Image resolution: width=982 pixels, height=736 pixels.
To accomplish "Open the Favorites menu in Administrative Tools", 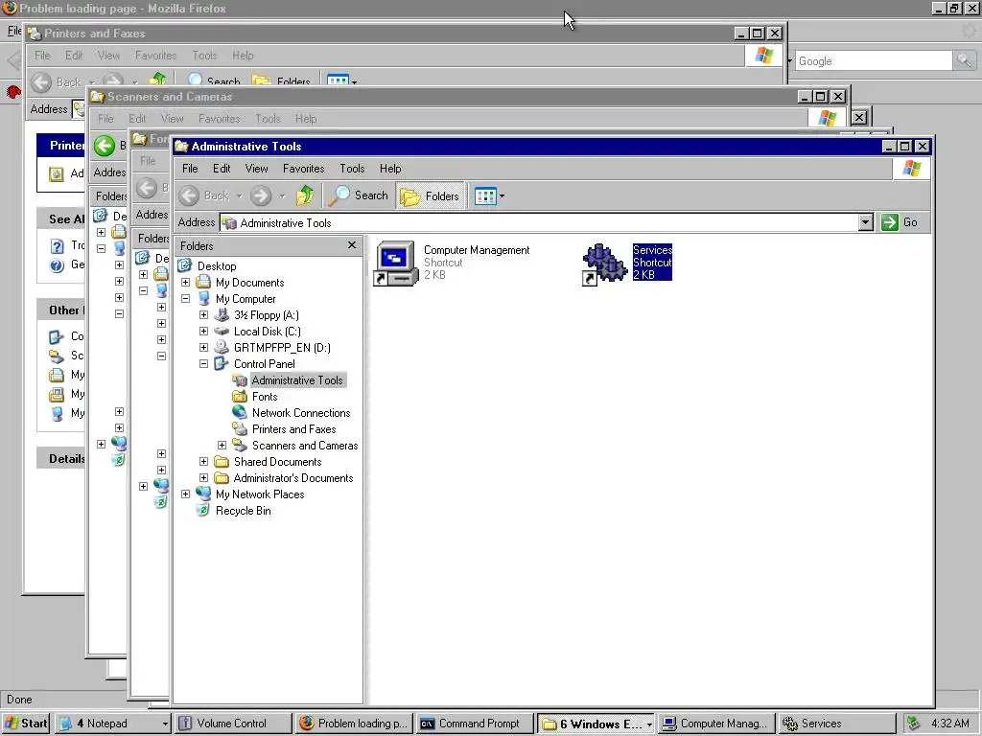I will tap(303, 169).
